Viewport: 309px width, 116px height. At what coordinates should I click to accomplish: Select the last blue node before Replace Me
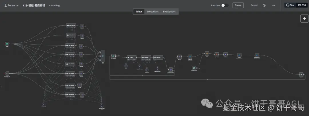click(257, 55)
